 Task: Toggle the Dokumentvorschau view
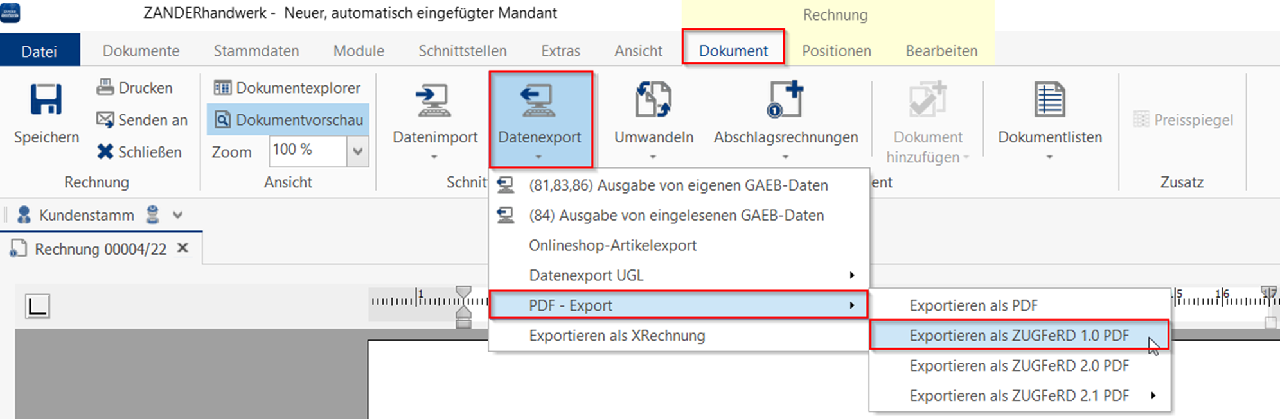coord(289,120)
